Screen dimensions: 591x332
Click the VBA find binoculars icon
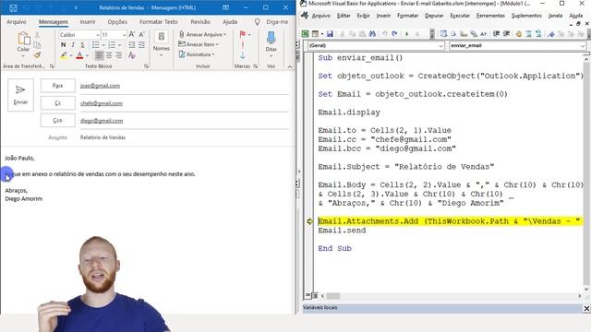click(x=372, y=34)
